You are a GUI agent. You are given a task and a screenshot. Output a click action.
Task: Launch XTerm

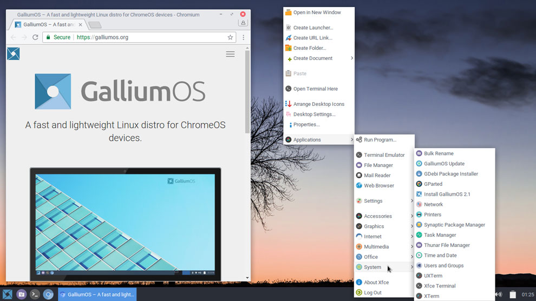[x=454, y=296]
